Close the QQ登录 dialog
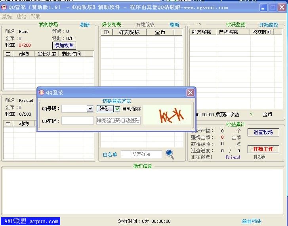288x226 pixels. 190,92
